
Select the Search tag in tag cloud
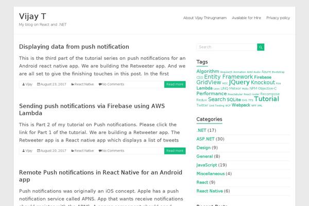click(217, 99)
